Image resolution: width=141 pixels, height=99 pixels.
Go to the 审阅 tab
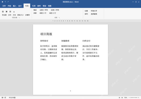point(44,6)
